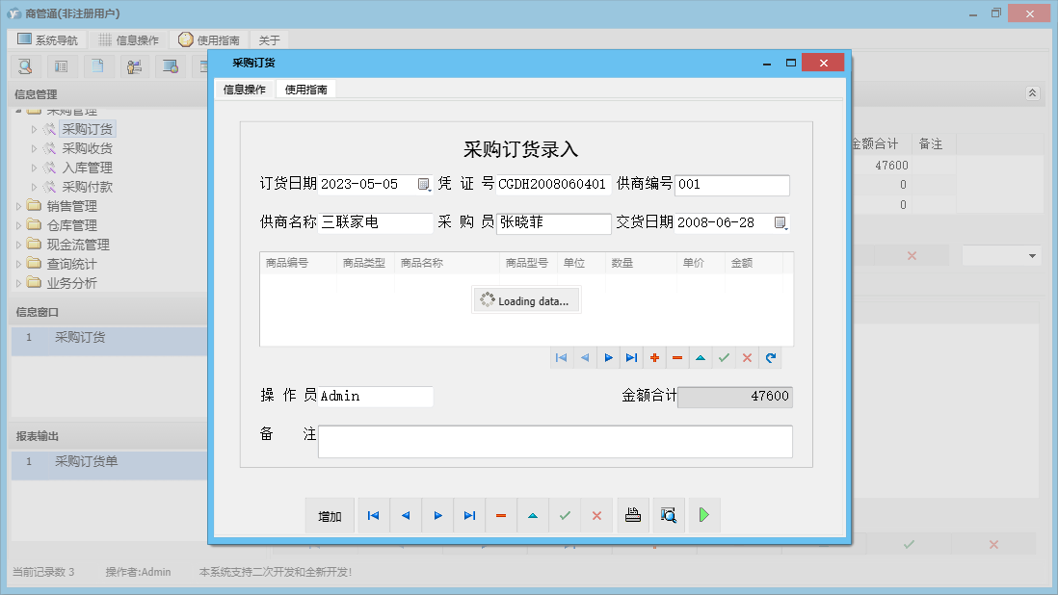Open print preview with the magnifier-document icon
The height and width of the screenshot is (595, 1058).
click(669, 515)
